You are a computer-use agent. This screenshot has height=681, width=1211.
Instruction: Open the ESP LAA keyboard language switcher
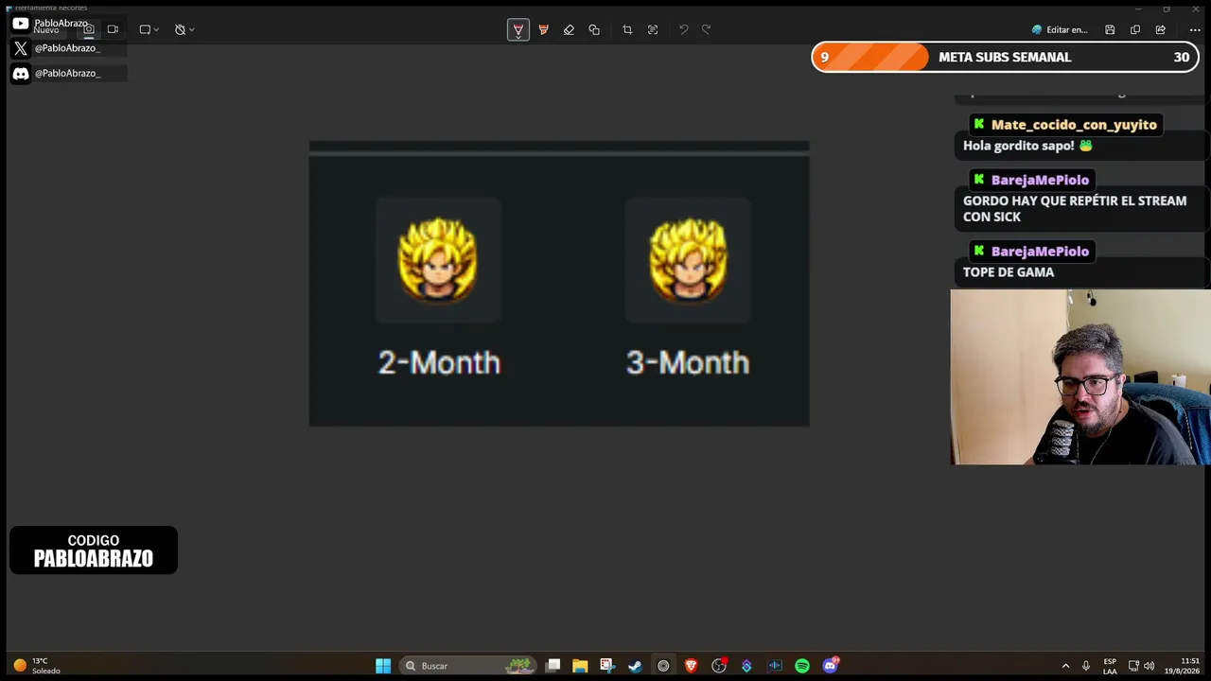pos(1110,666)
